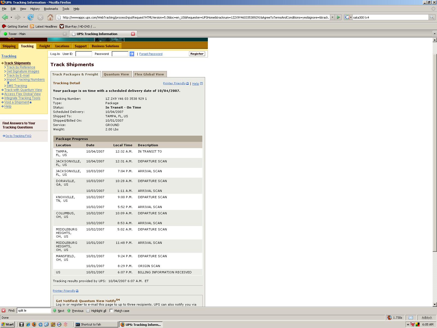This screenshot has width=437, height=328.
Task: Click the page vertical scrollbar
Action: pyautogui.click(x=435, y=153)
